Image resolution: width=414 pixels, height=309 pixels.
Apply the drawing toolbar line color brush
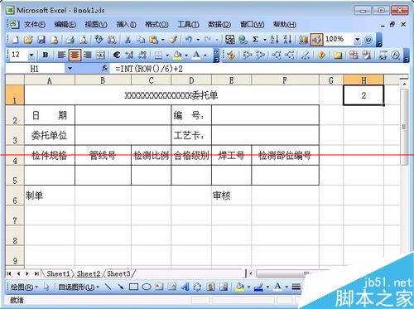click(259, 287)
